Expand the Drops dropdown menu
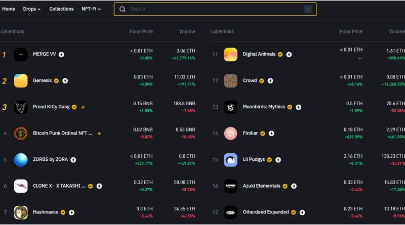Image resolution: width=405 pixels, height=225 pixels. pos(32,9)
